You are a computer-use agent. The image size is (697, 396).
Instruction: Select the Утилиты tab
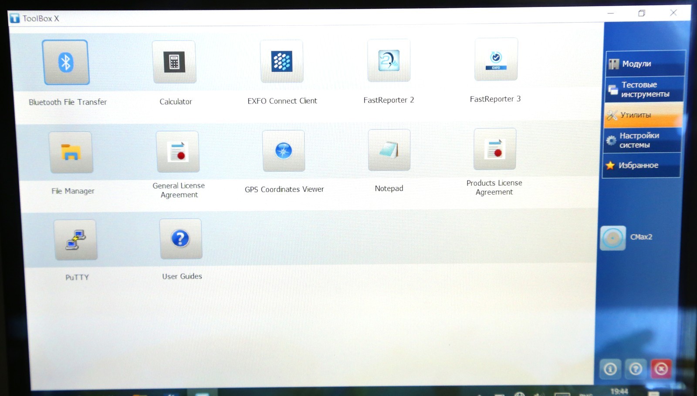click(643, 115)
